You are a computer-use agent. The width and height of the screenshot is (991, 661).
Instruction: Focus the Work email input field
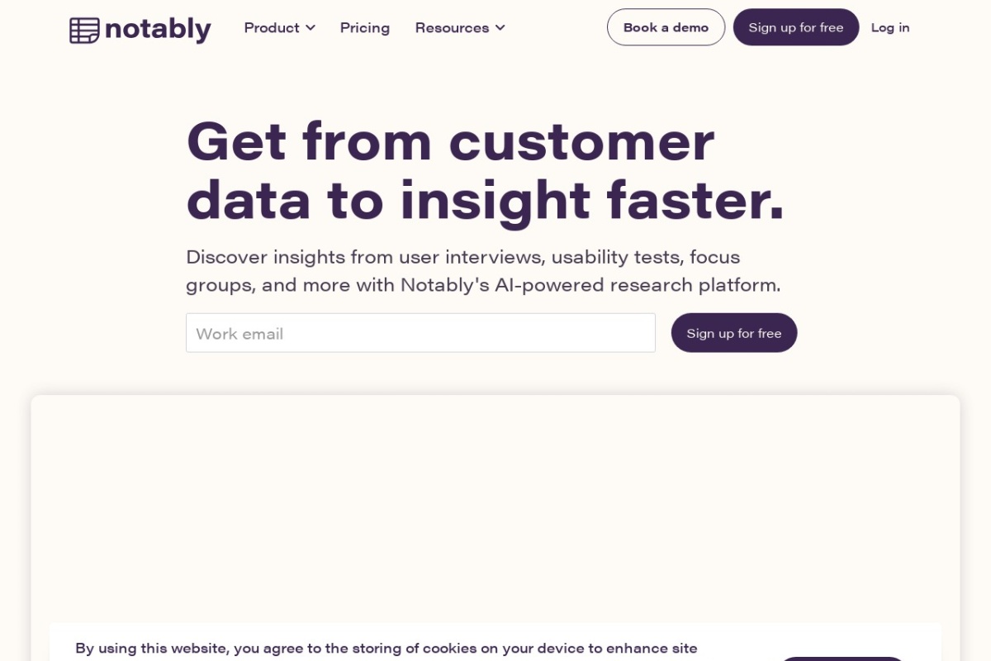[x=420, y=333]
